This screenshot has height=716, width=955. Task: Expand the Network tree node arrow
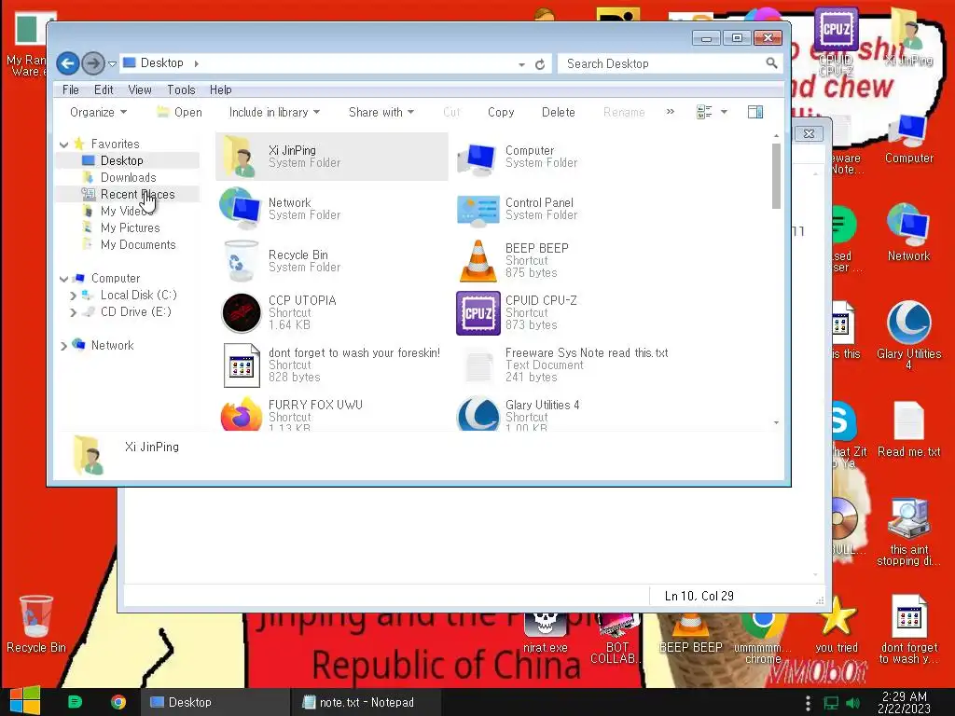click(64, 346)
